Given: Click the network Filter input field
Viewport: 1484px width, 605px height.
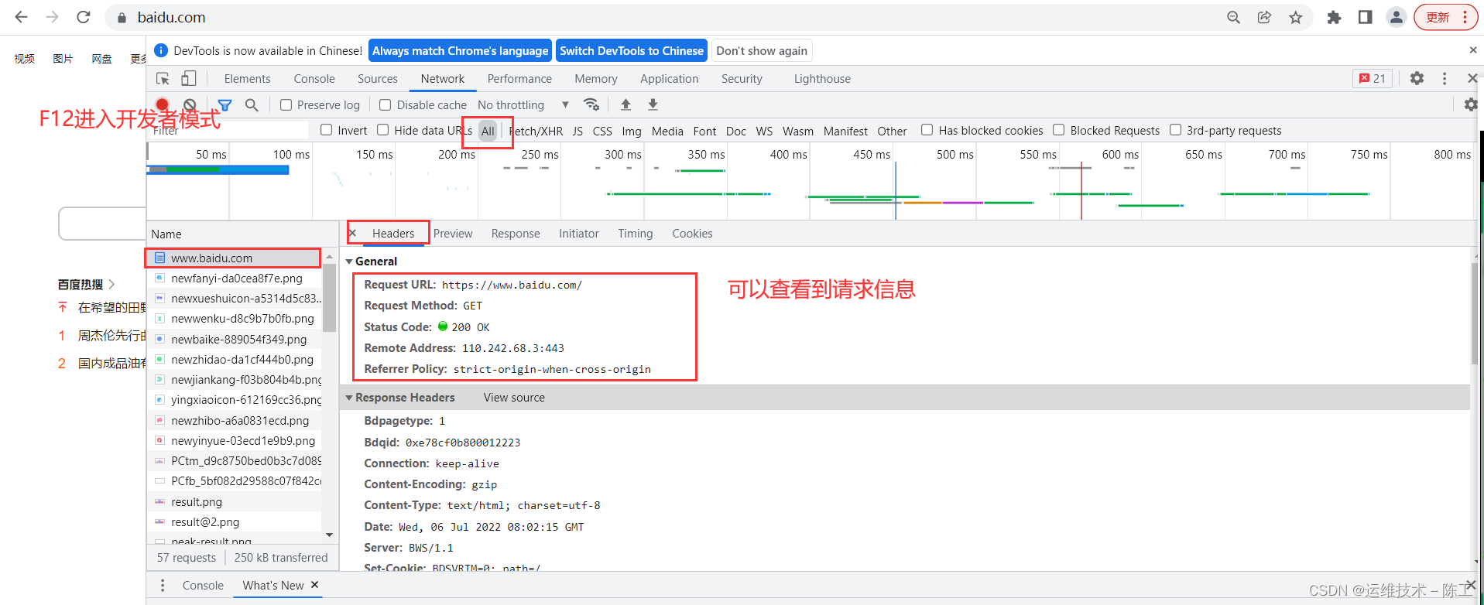Looking at the screenshot, I should point(228,131).
